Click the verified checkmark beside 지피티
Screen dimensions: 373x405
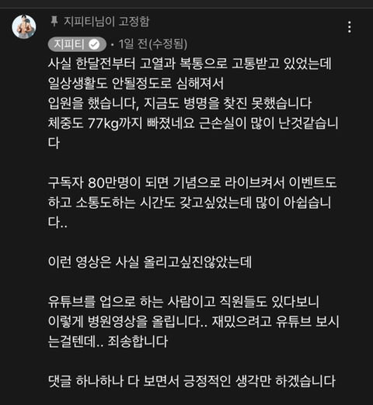coord(94,44)
